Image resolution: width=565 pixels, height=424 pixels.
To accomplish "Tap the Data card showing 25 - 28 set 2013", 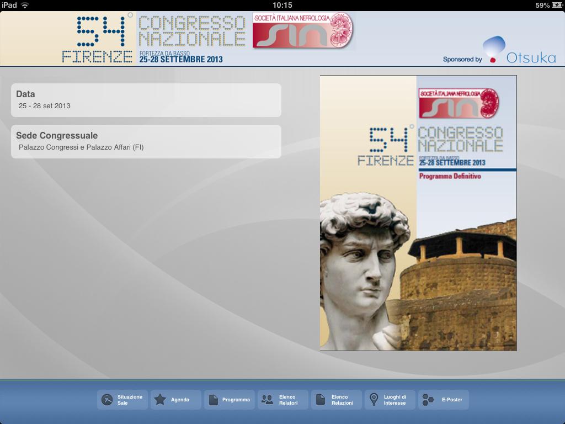I will click(x=146, y=100).
